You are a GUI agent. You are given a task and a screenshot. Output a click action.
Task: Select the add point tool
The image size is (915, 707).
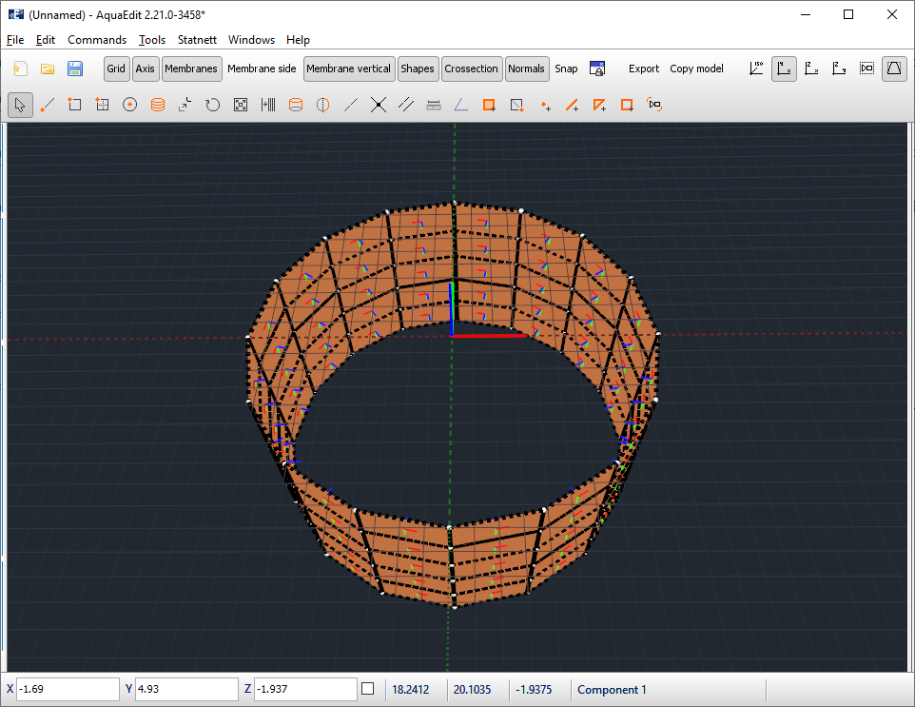point(545,106)
